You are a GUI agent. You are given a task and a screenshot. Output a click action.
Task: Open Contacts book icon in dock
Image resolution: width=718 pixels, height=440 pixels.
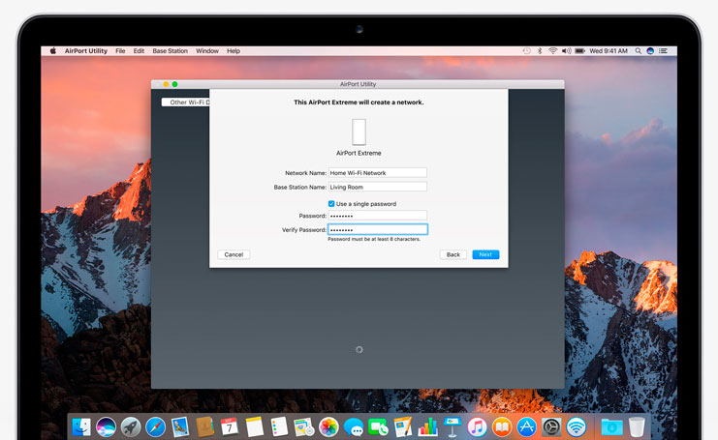click(x=205, y=427)
